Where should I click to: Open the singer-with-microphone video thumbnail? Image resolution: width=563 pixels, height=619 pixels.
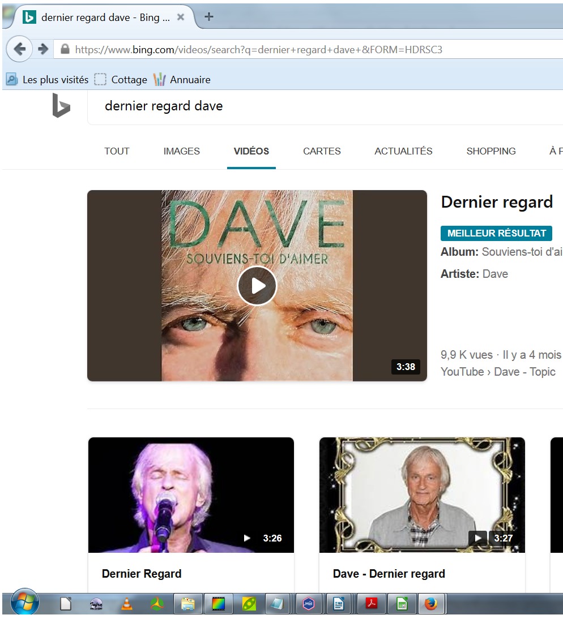pyautogui.click(x=191, y=495)
